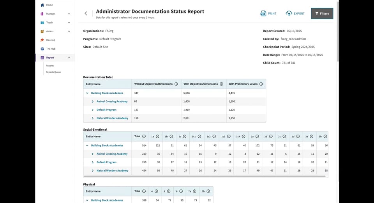This screenshot has height=203, width=374.
Task: Click the EXPORT label
Action: tap(299, 14)
